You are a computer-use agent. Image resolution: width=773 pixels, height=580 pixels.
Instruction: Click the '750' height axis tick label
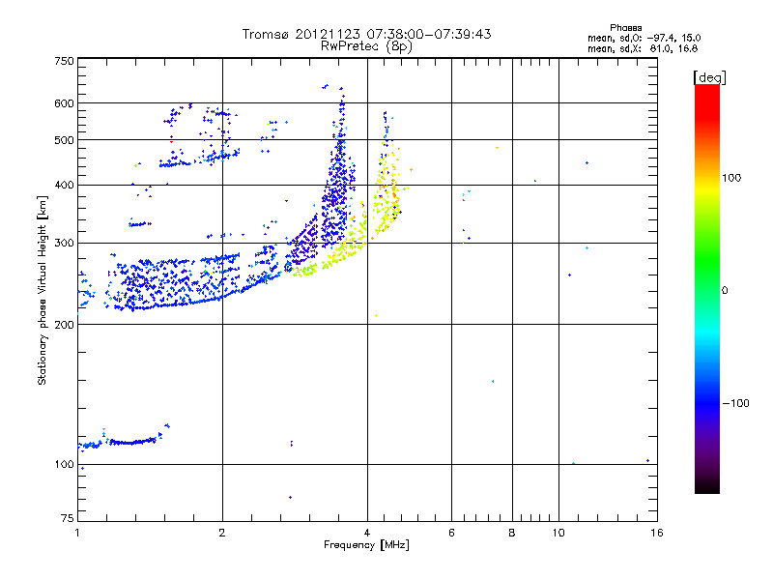coord(64,61)
